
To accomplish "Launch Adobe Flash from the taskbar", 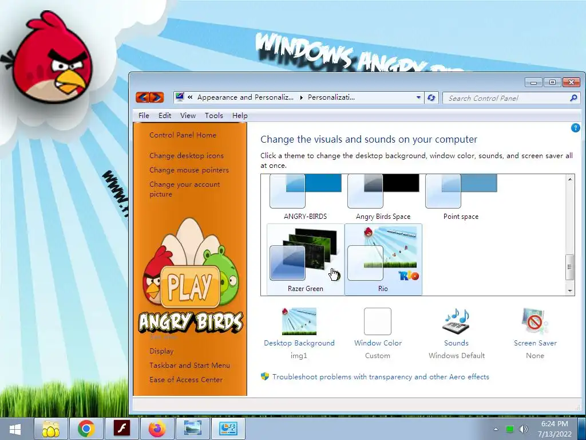I will coord(122,429).
